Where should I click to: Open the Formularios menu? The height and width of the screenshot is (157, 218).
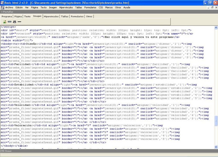coord(90,8)
